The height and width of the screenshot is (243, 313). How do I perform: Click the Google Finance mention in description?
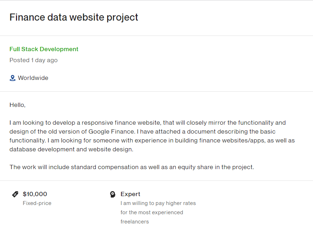[111, 131]
